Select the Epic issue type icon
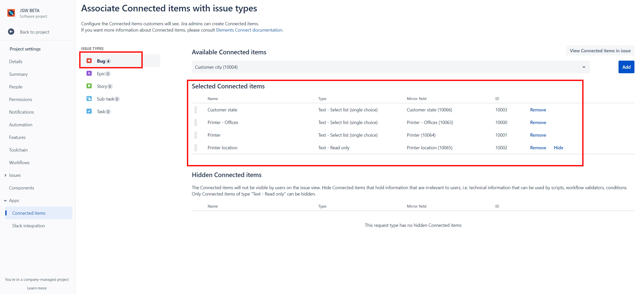 coord(89,73)
